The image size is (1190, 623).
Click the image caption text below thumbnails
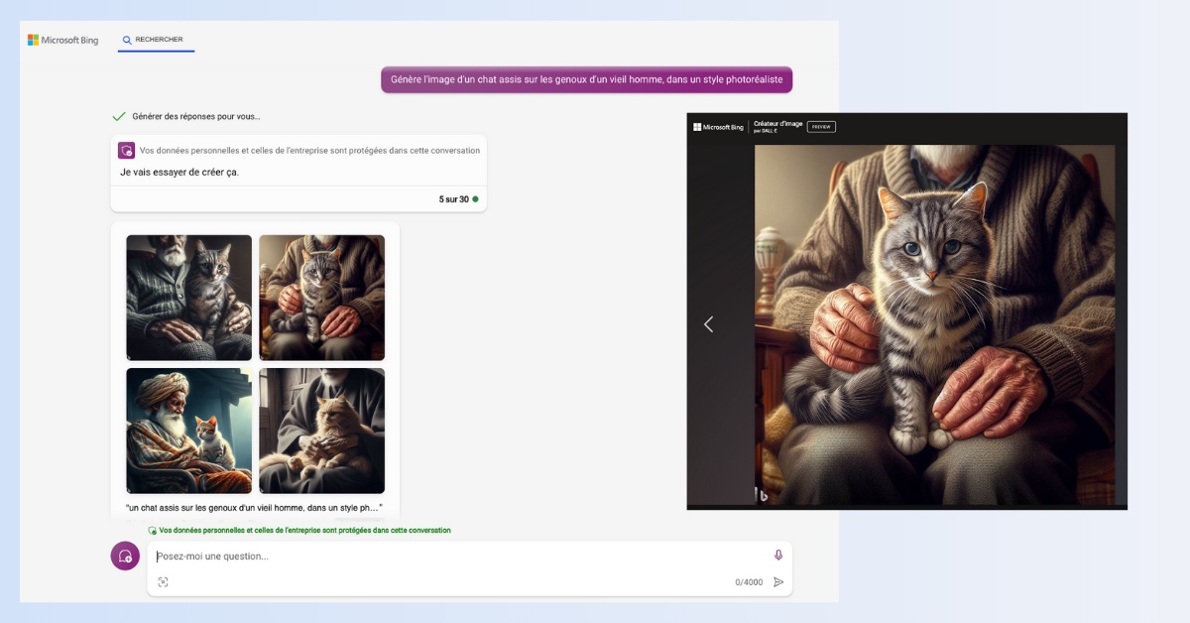(x=254, y=508)
